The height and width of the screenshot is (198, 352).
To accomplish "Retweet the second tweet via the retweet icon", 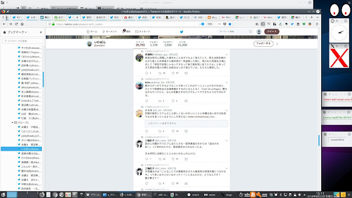I will tap(160, 101).
